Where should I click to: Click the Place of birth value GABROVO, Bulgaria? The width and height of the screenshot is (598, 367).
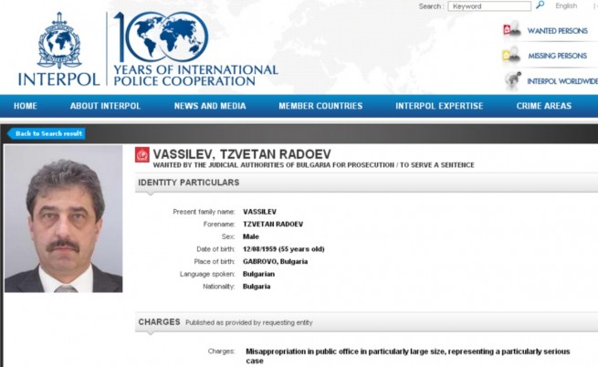point(275,262)
